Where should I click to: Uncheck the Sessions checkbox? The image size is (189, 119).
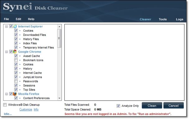point(16,85)
